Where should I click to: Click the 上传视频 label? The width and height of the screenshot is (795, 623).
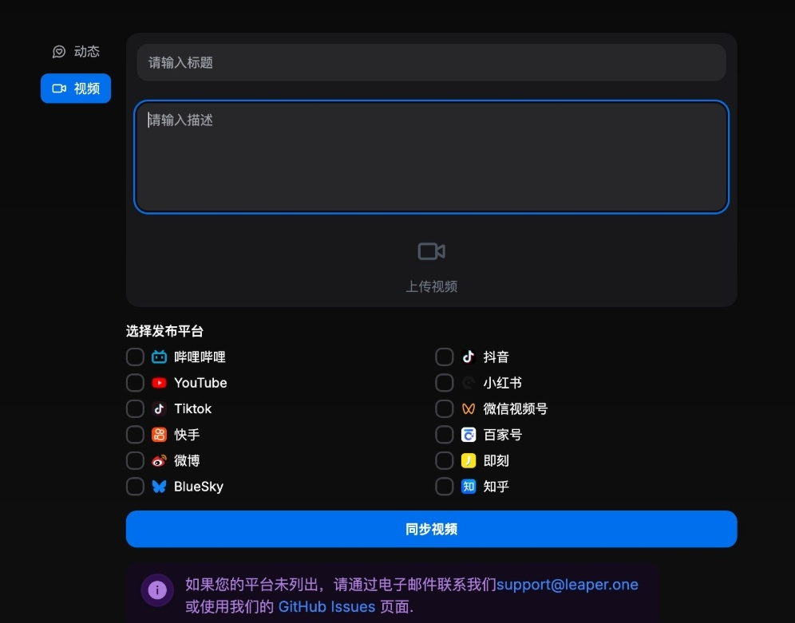(x=432, y=286)
